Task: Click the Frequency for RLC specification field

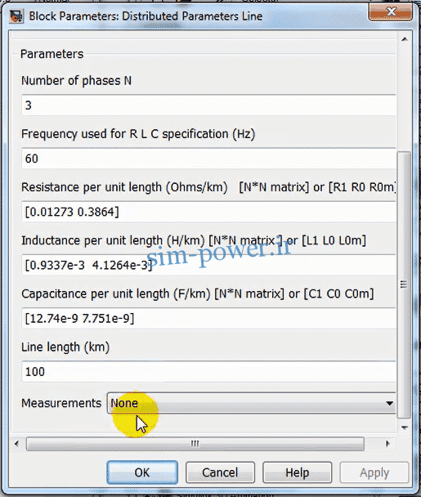Action: tap(208, 158)
